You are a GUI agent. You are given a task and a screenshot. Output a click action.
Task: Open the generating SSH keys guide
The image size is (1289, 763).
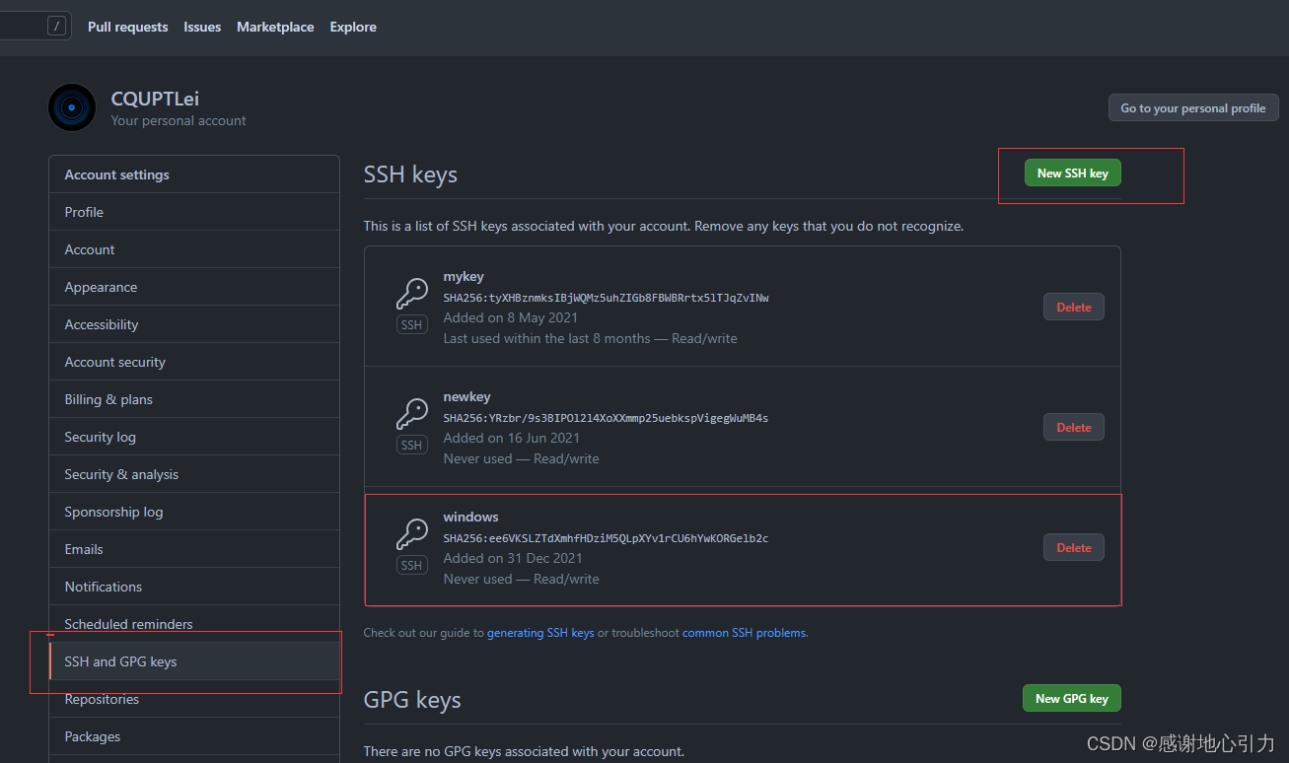point(539,633)
